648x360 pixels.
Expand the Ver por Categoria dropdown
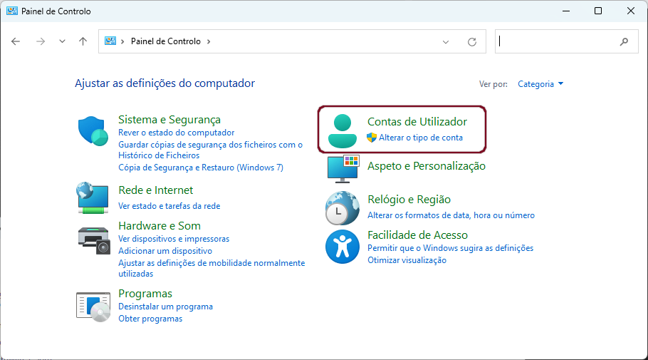coord(540,84)
